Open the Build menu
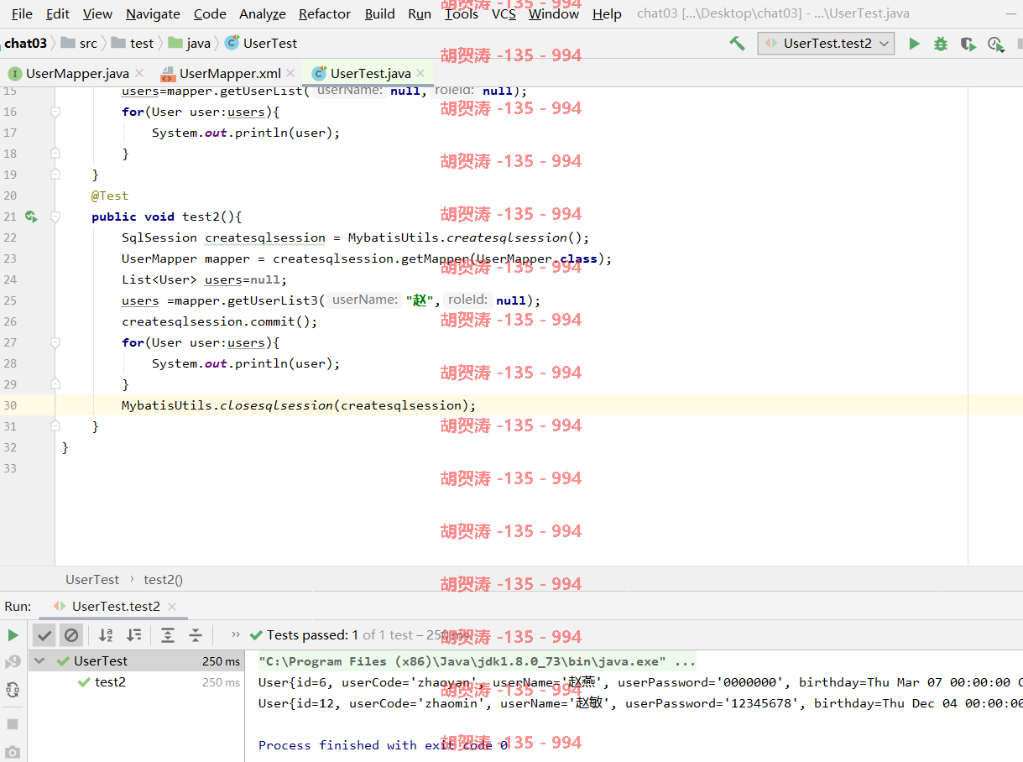Viewport: 1023px width, 762px height. (x=380, y=13)
